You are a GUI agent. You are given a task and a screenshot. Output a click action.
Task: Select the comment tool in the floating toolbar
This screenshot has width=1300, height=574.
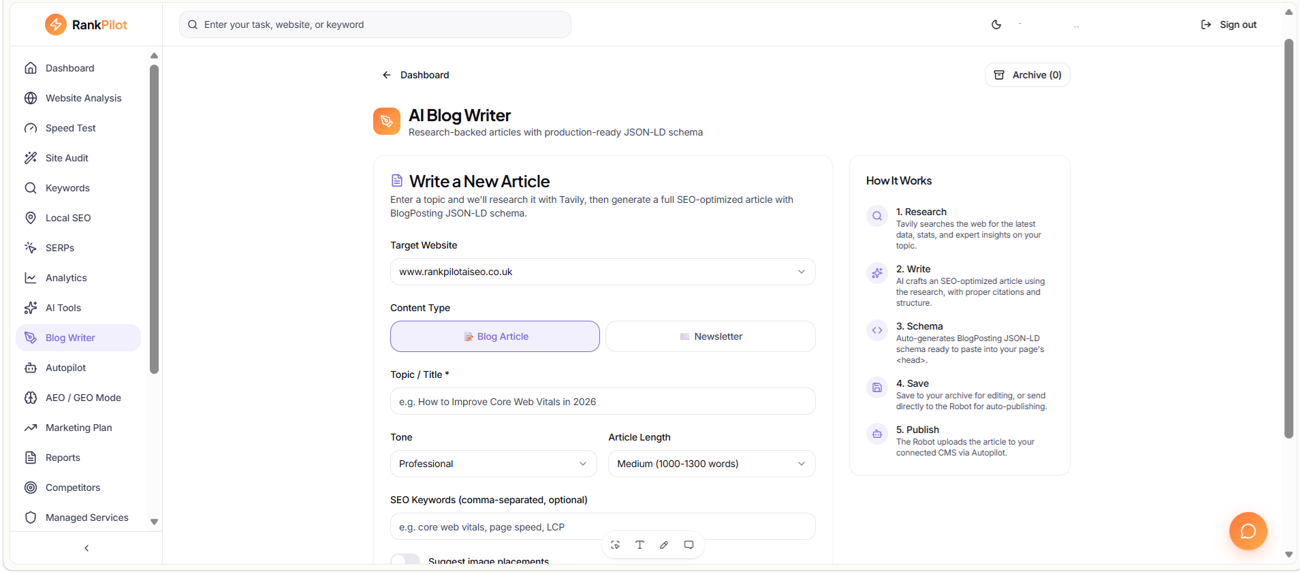tap(688, 545)
